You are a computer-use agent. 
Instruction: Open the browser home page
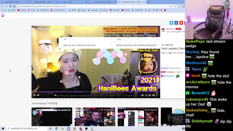pyautogui.click(x=14, y=6)
